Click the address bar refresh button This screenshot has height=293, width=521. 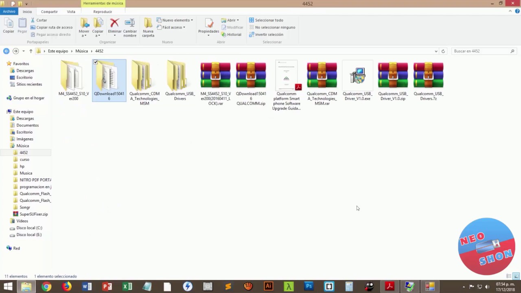point(443,51)
